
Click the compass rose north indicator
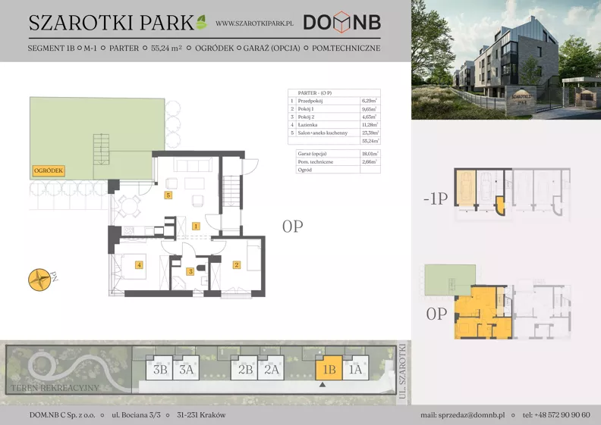40,280
